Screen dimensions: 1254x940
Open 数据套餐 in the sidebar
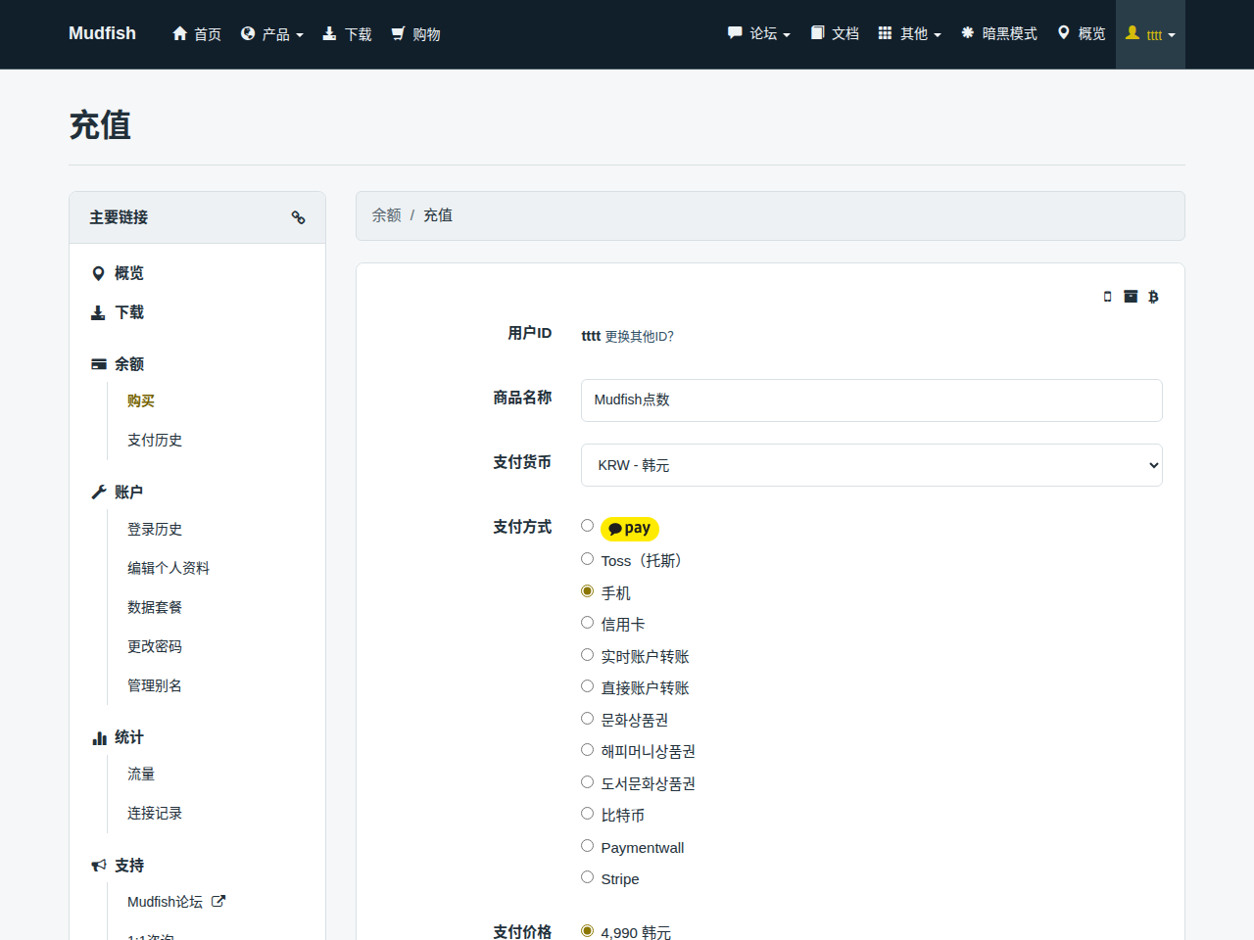coord(155,608)
